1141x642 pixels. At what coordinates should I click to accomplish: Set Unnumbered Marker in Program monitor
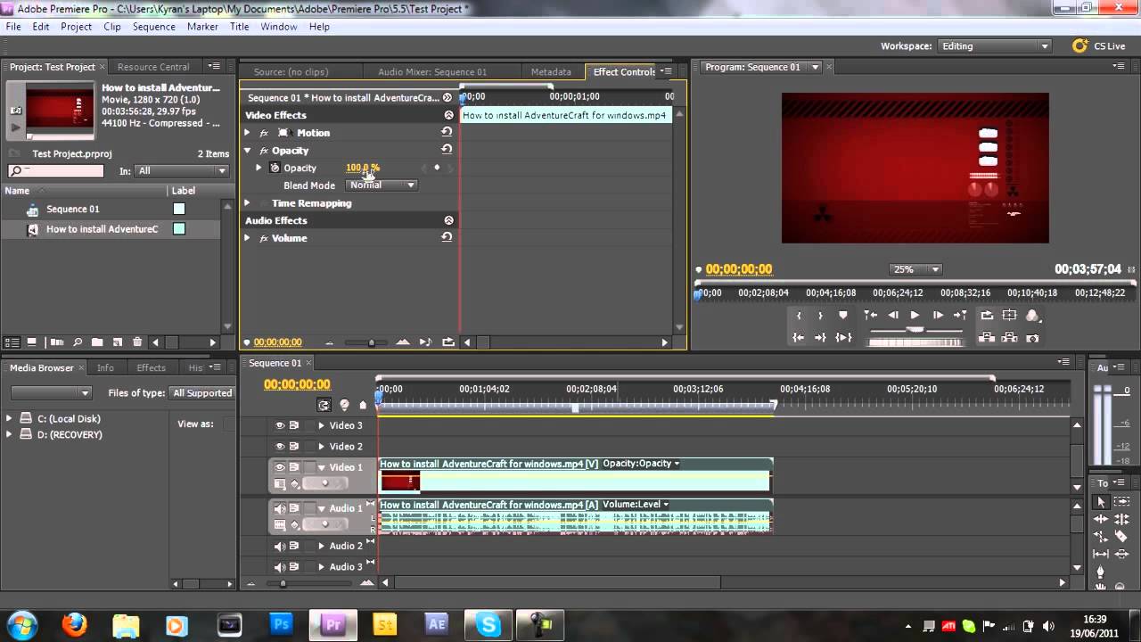[x=843, y=315]
